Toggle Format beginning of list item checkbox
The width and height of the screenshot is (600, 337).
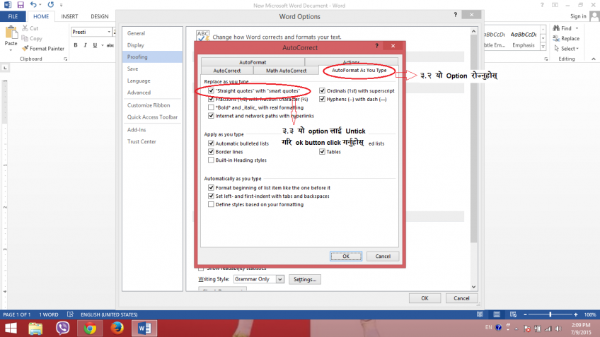click(211, 188)
